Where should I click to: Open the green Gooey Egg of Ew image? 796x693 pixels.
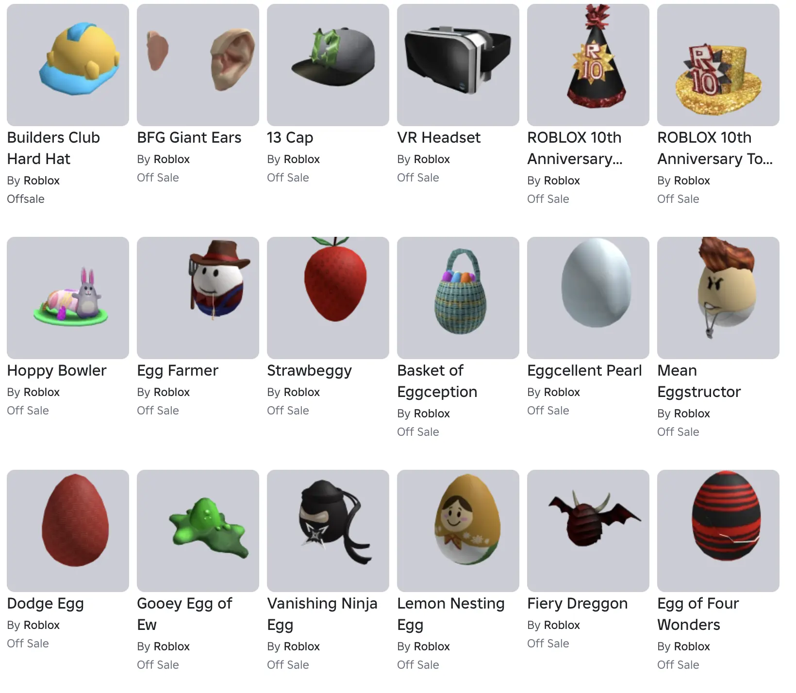click(x=198, y=531)
